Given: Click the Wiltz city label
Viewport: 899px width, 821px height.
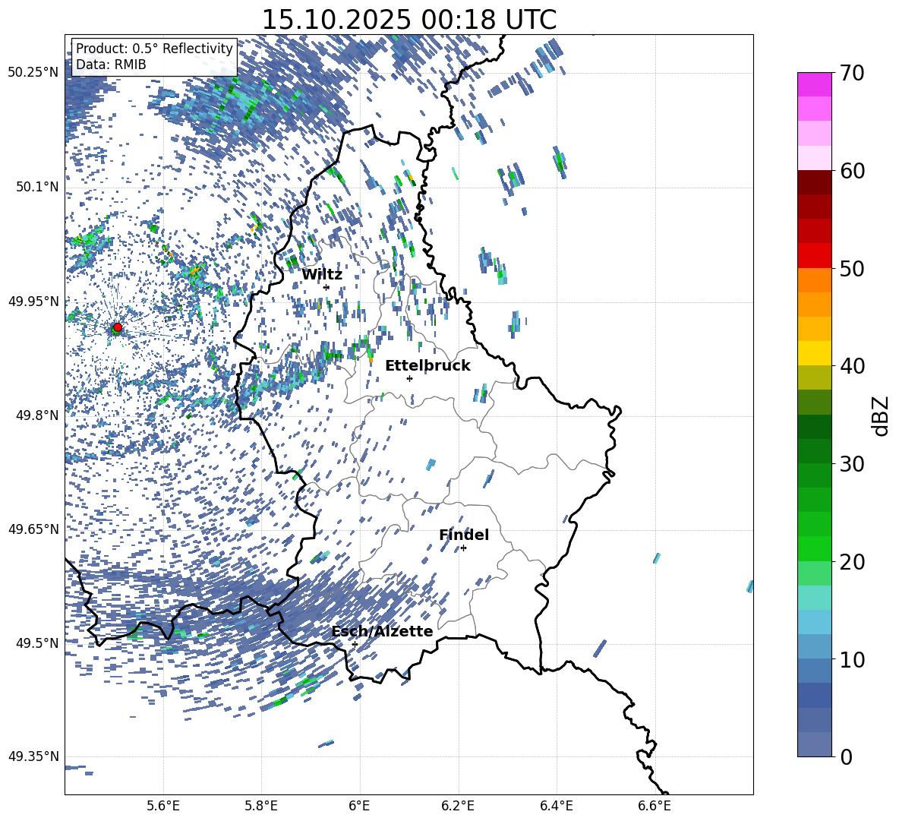Looking at the screenshot, I should point(322,275).
